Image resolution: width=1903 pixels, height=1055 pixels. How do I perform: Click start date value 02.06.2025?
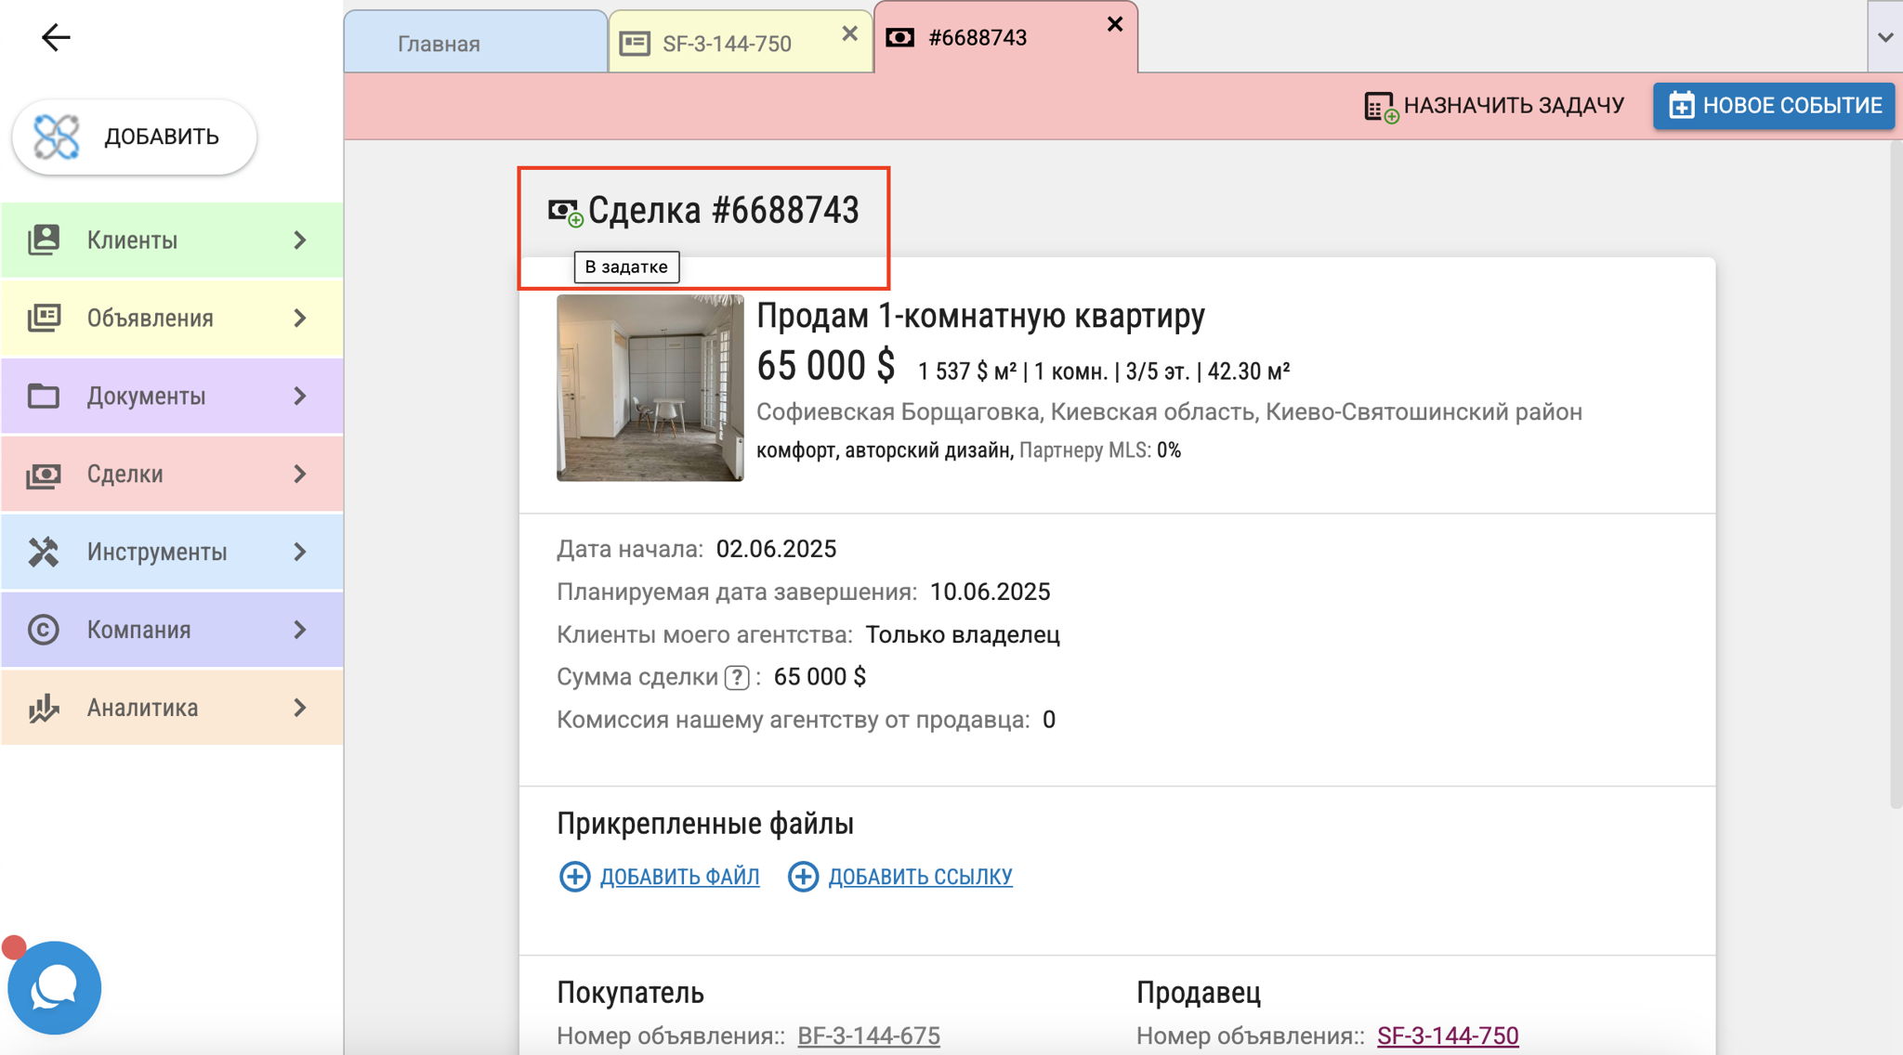point(776,549)
